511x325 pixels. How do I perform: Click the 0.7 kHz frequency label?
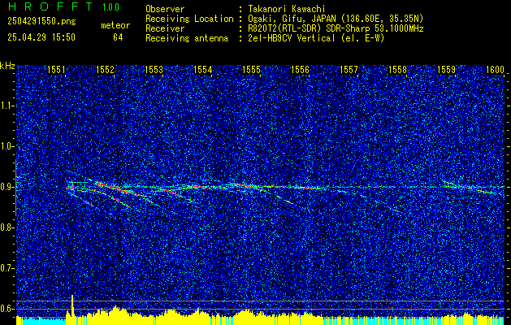coord(6,268)
